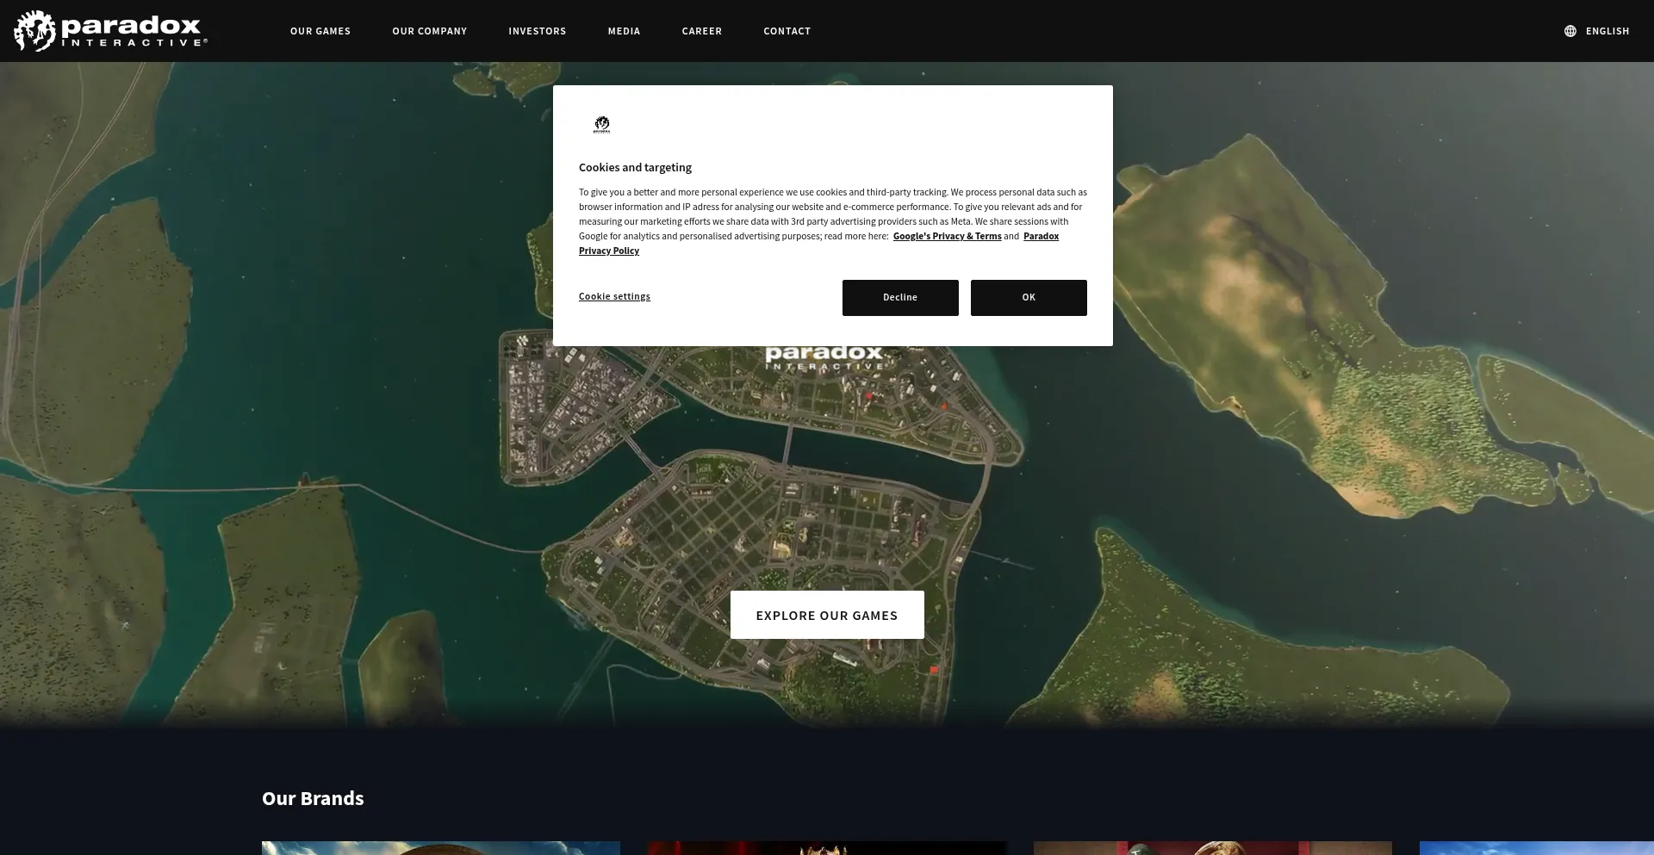Click the Paradox Interactive logo in header
The width and height of the screenshot is (1654, 855).
tap(110, 31)
